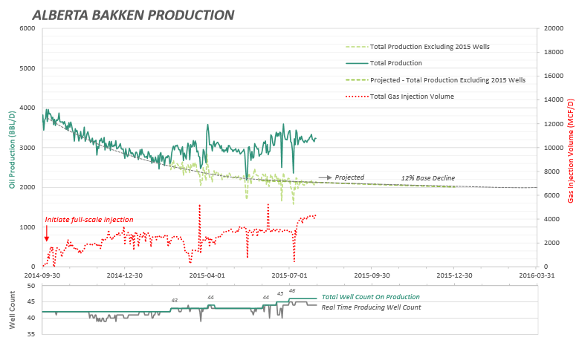Select legend text Projected - Total Production Excluding 2015 Wells
Screen dimensions: 579x346
click(447, 79)
